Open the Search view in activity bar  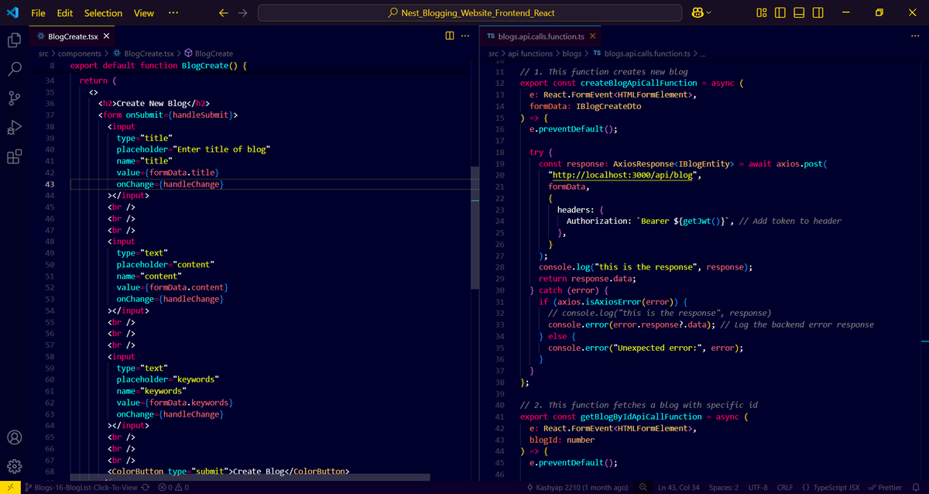(x=14, y=70)
